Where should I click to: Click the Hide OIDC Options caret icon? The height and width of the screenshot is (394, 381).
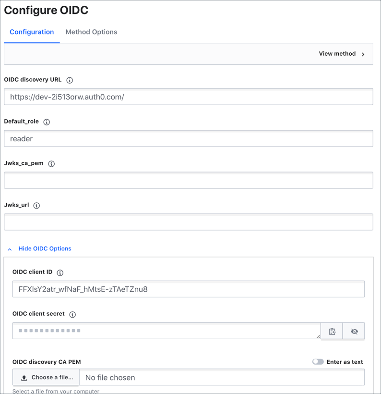tap(10, 249)
